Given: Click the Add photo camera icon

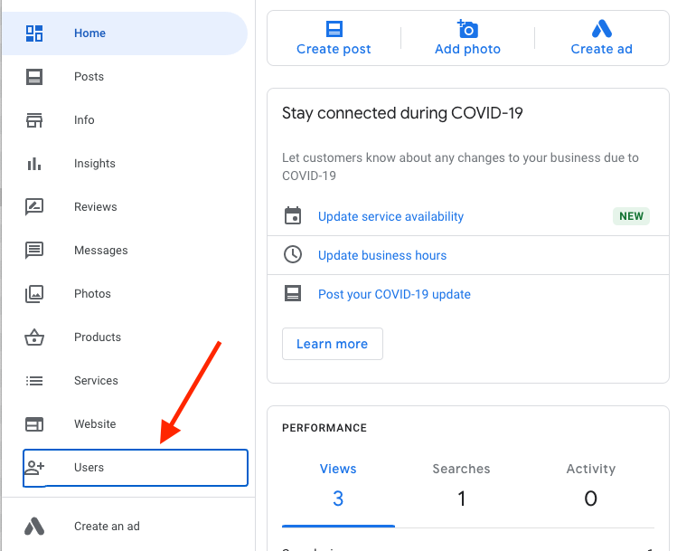Looking at the screenshot, I should [x=467, y=29].
